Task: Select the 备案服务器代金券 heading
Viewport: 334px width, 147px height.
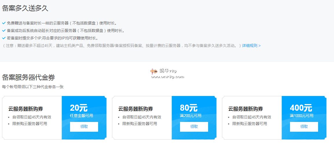Action: pyautogui.click(x=28, y=77)
